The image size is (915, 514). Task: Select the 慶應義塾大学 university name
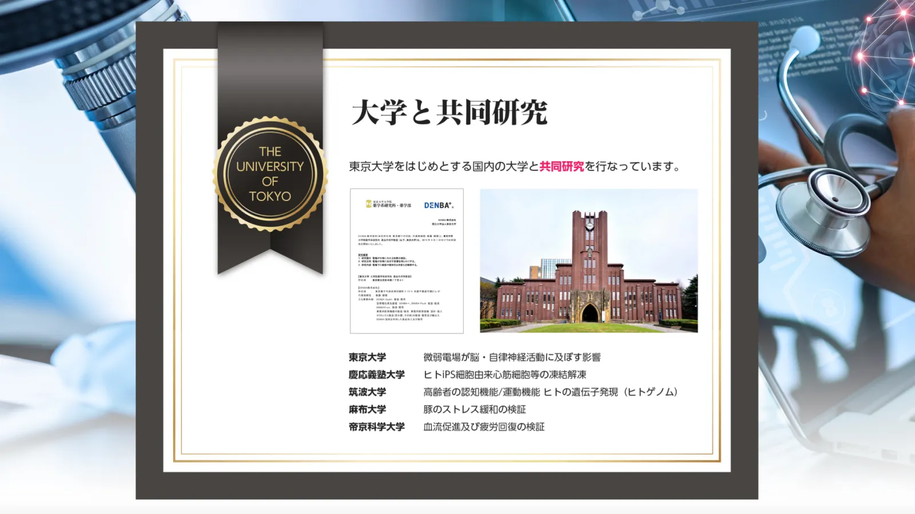click(376, 375)
